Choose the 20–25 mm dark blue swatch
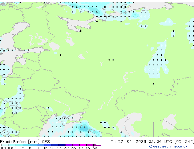This screenshot has width=194, height=149. (54, 145)
